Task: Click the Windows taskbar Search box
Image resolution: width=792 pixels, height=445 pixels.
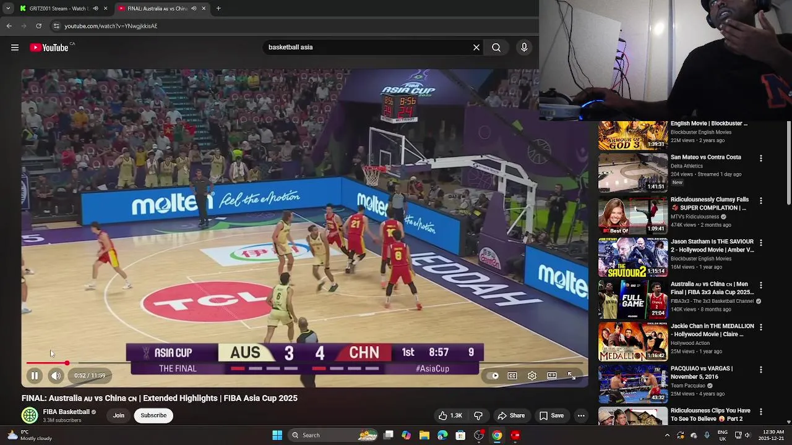Action: [x=333, y=435]
